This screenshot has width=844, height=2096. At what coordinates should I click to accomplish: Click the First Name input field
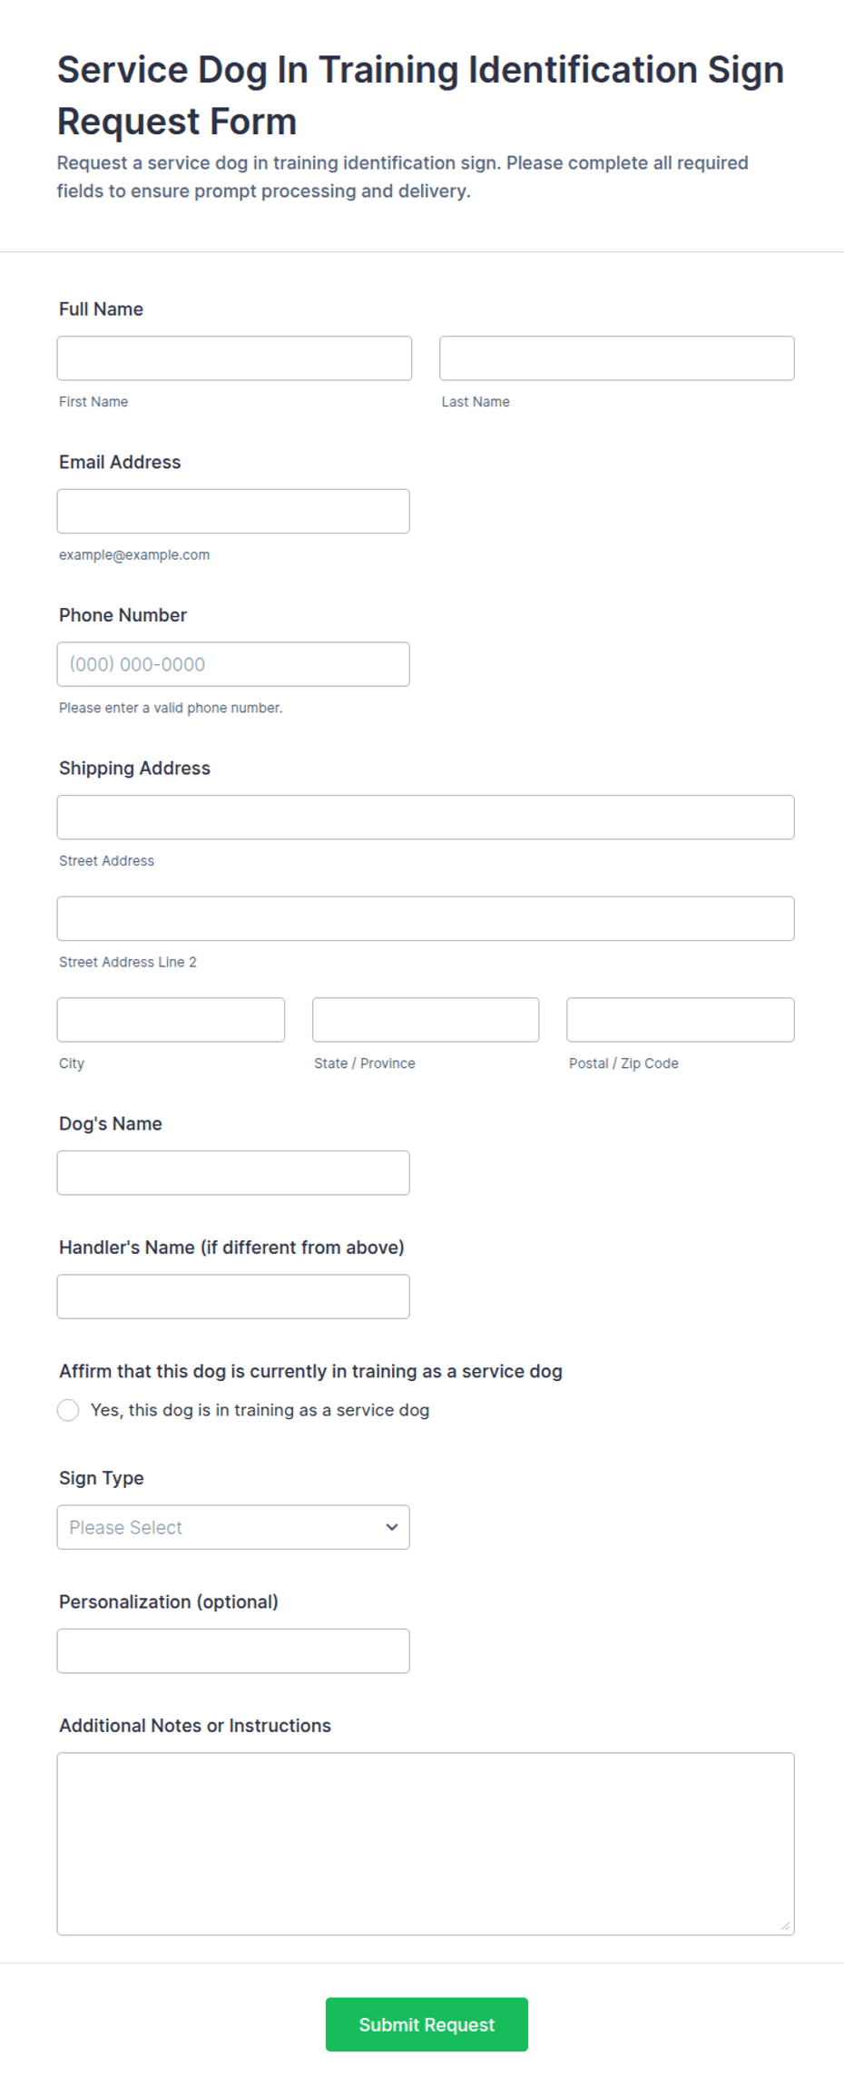click(x=234, y=358)
